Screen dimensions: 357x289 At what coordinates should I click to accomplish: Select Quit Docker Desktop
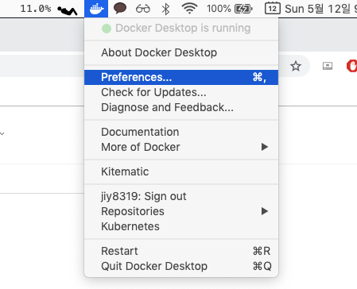pos(181,266)
